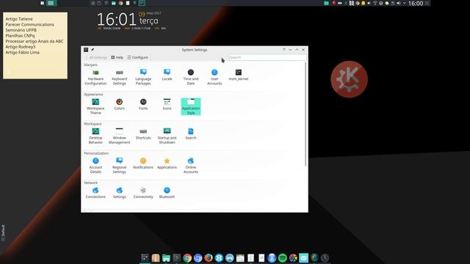Open Desktop Behavior settings
The width and height of the screenshot is (470, 264).
click(x=95, y=136)
